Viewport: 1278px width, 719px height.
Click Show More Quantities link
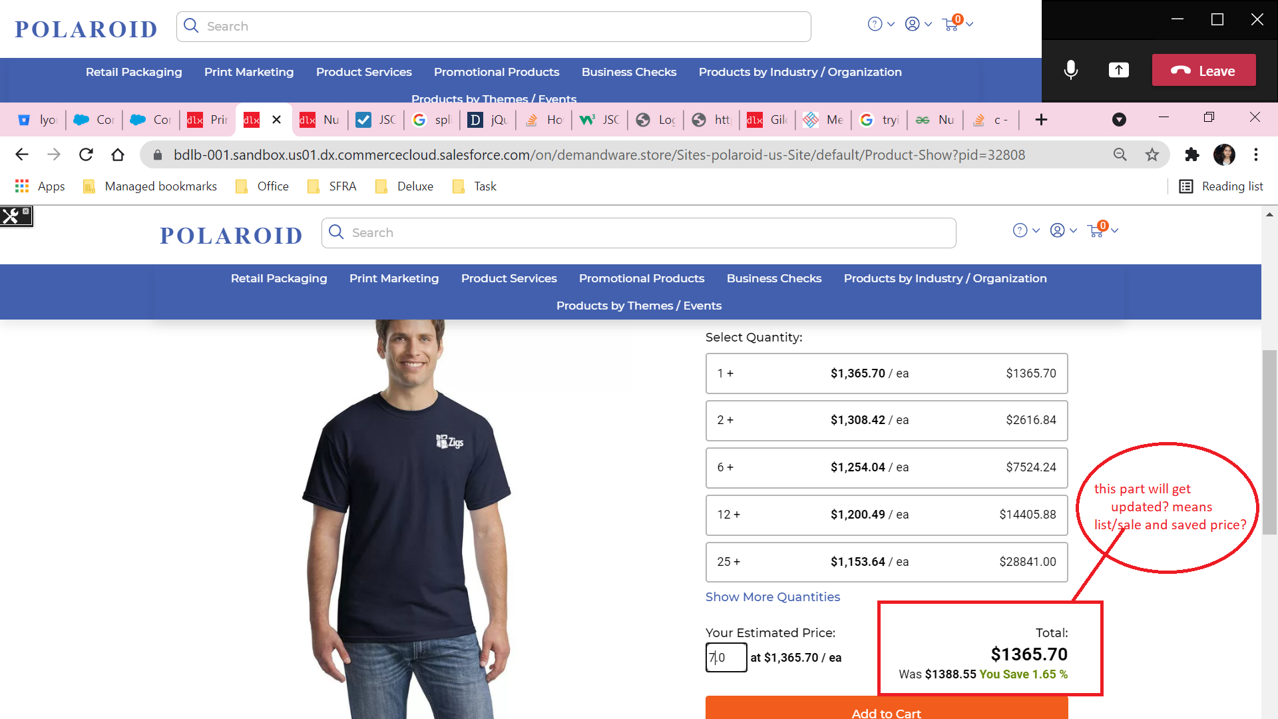point(772,597)
